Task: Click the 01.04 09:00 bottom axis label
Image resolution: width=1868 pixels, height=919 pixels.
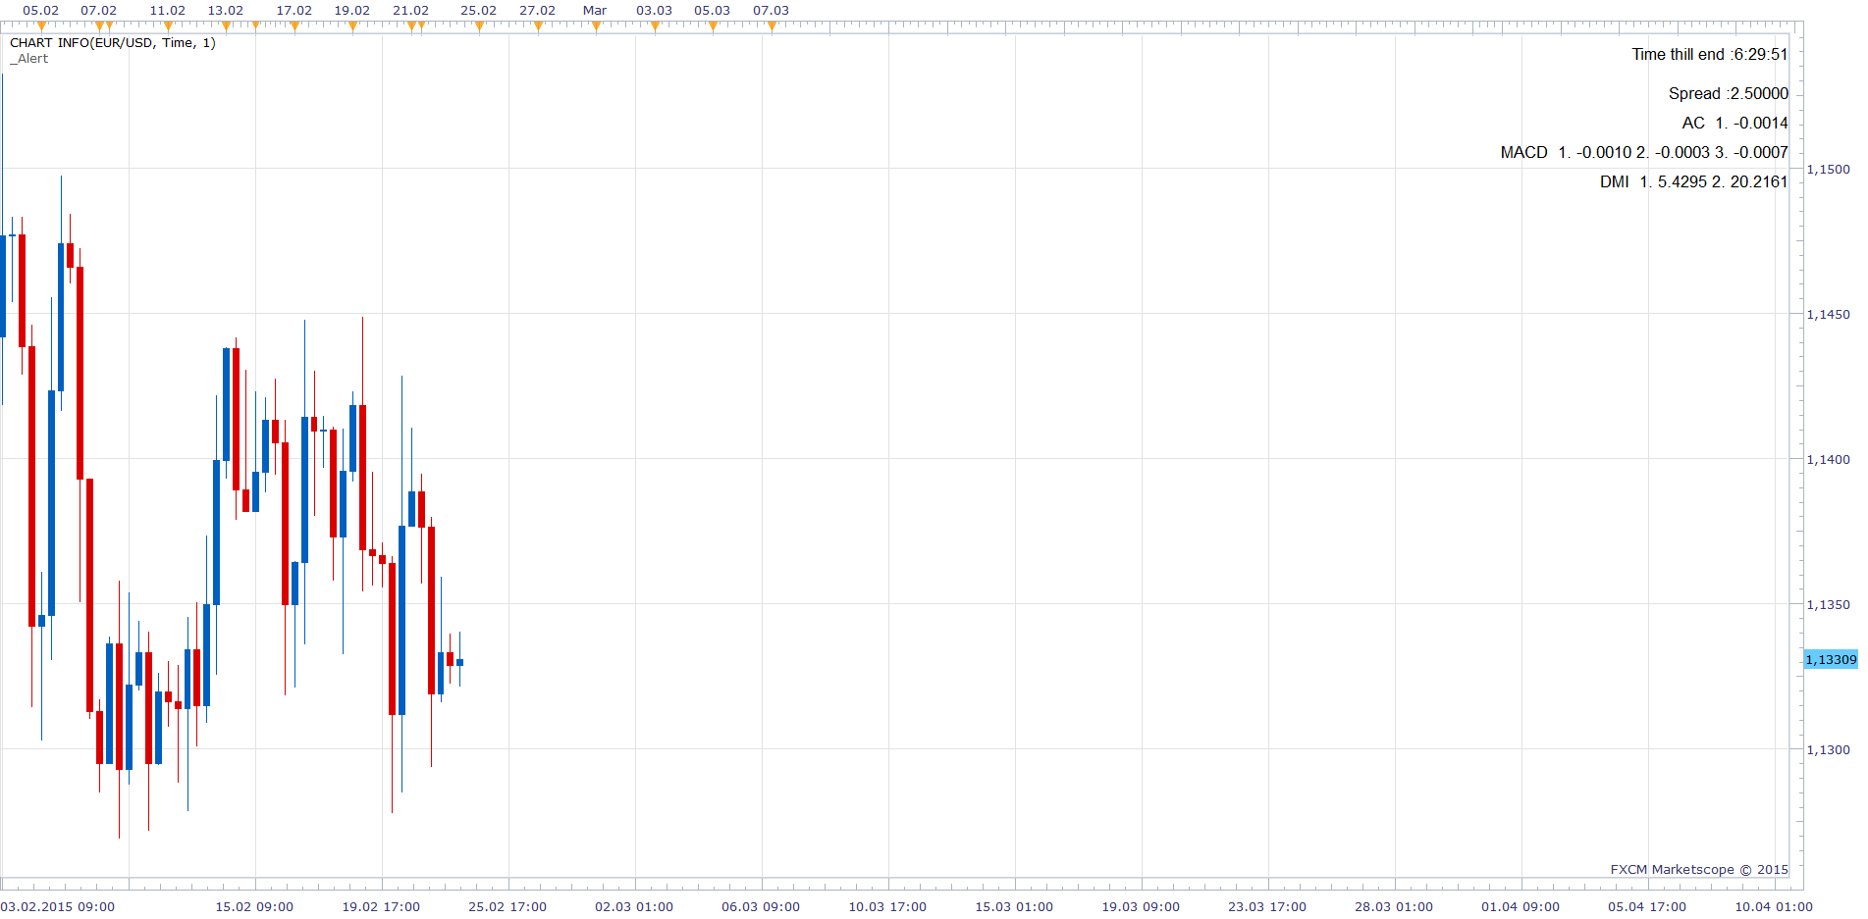Action: coord(1521,907)
